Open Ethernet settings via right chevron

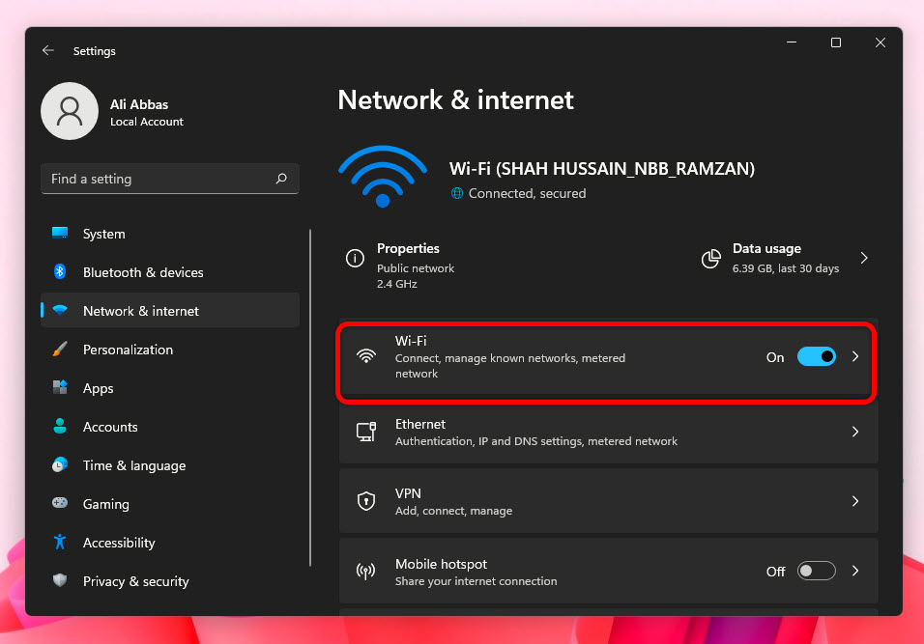click(x=855, y=432)
